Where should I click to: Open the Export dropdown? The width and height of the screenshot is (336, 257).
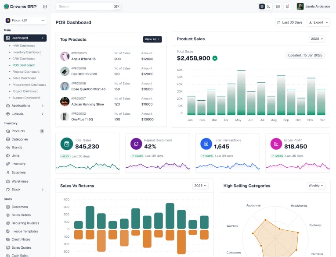click(318, 22)
